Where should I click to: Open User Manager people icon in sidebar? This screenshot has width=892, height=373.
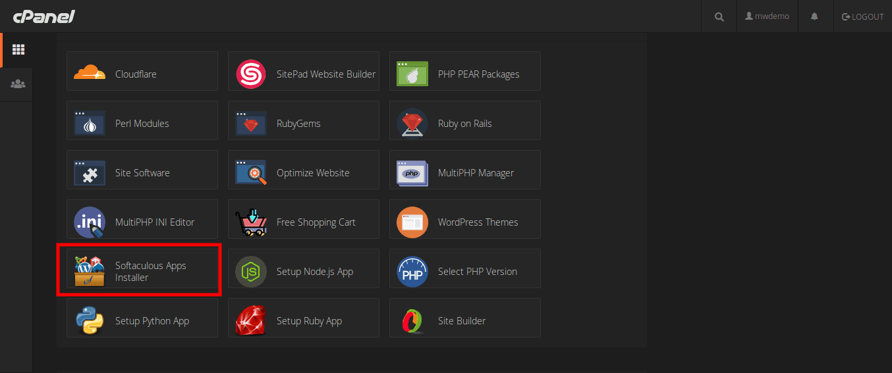coord(18,84)
